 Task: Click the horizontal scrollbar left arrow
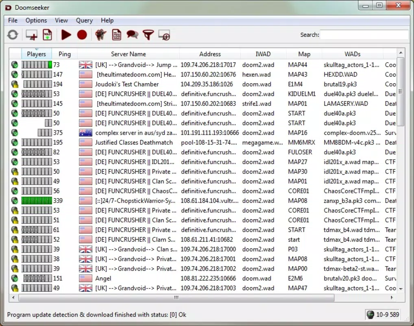tap(13, 298)
